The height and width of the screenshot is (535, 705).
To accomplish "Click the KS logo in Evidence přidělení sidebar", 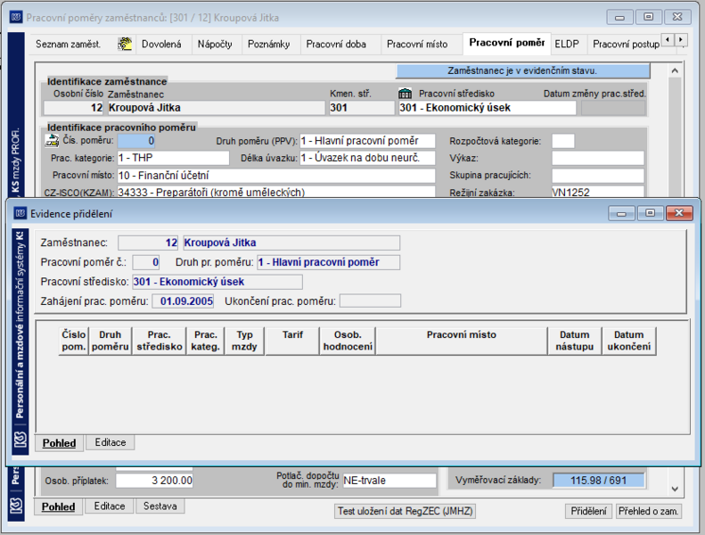I will coord(20,440).
